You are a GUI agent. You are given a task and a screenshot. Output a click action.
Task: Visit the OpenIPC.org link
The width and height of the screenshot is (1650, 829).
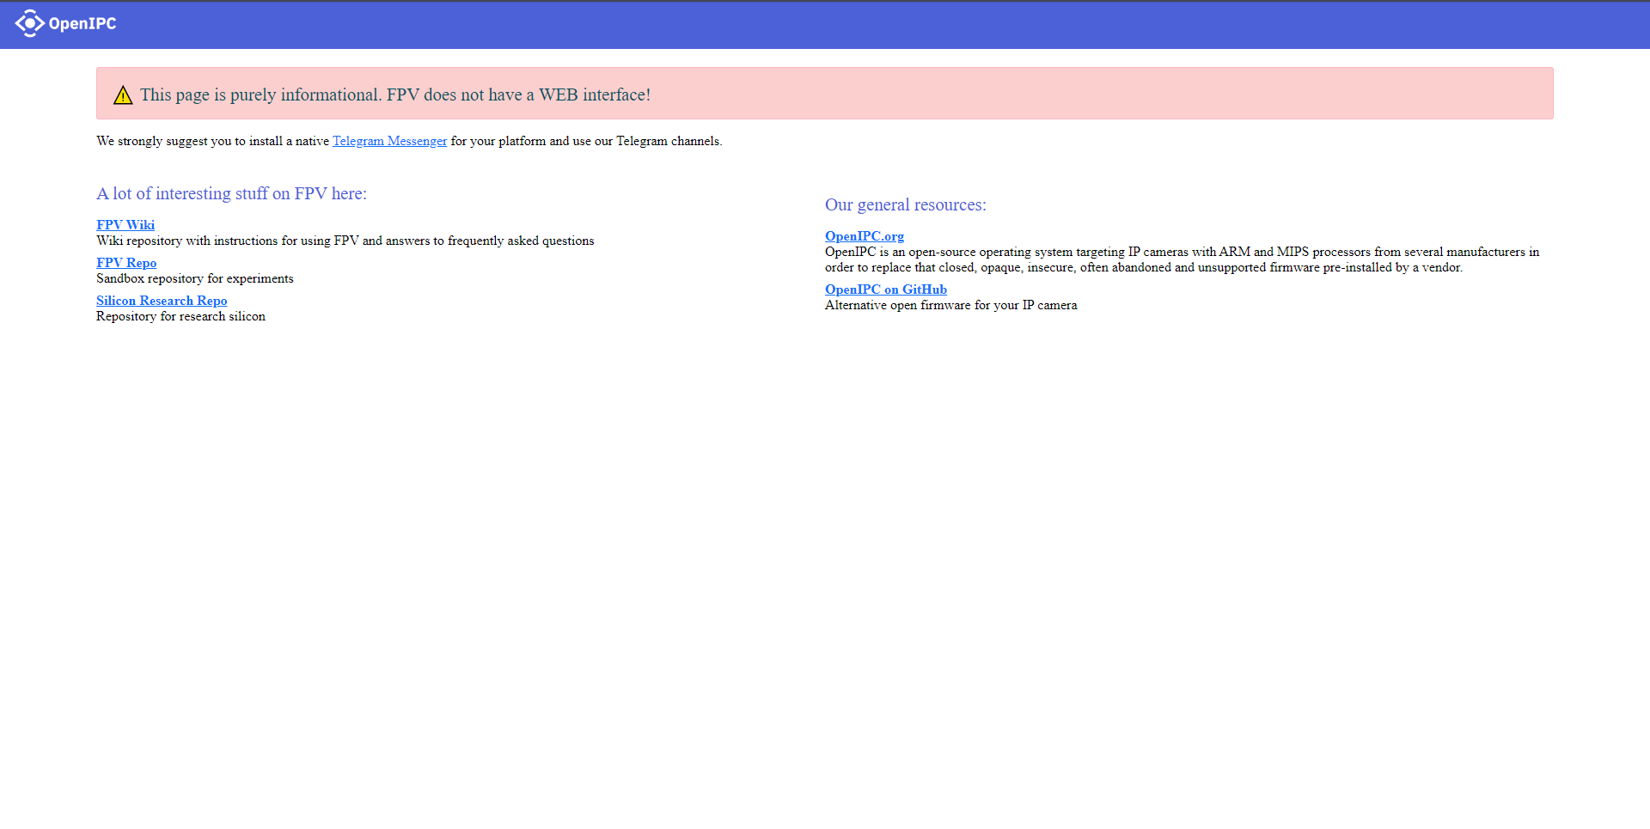[865, 236]
